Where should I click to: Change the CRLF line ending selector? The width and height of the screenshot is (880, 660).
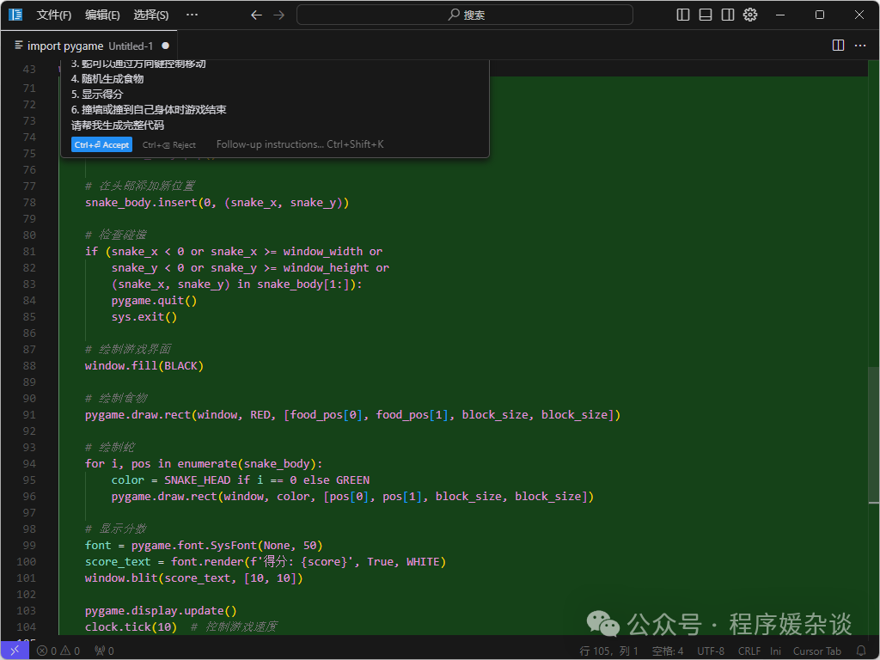pos(749,651)
